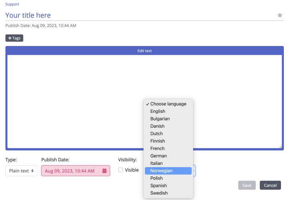Image resolution: width=291 pixels, height=200 pixels.
Task: Select Swedish at bottom of list
Action: pyautogui.click(x=159, y=193)
